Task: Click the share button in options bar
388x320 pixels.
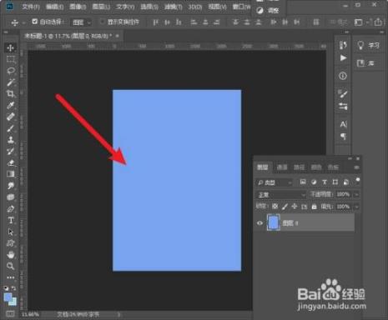Action: [x=378, y=22]
